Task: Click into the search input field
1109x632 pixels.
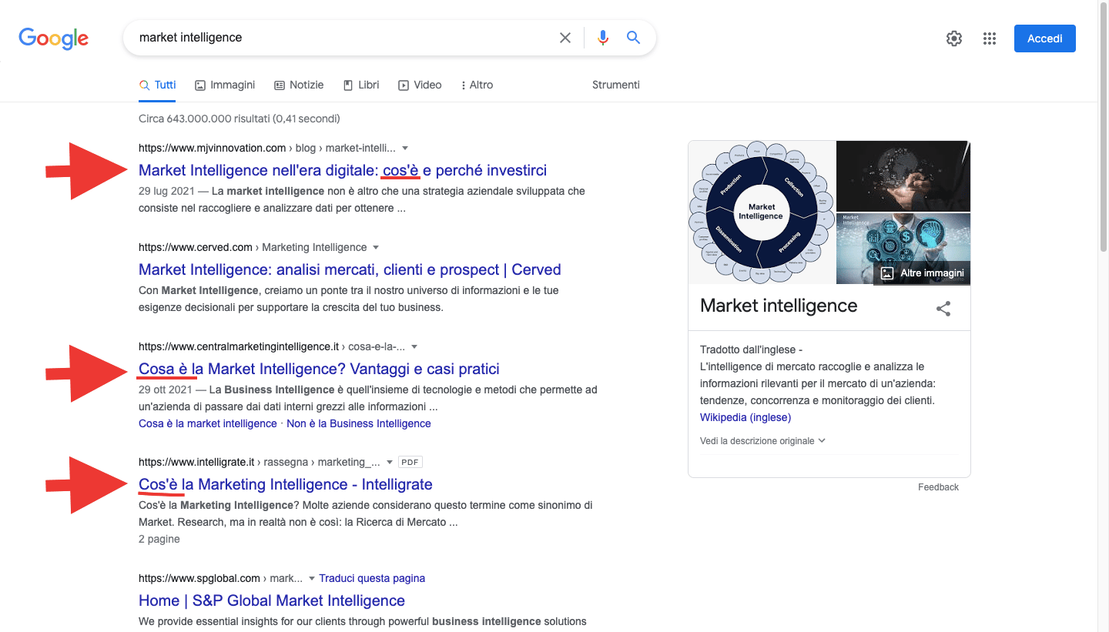Action: [339, 38]
